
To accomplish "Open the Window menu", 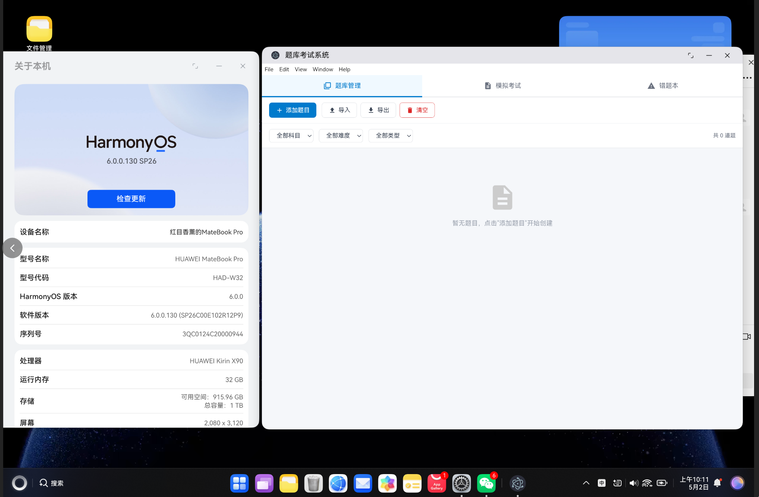I will coord(323,69).
